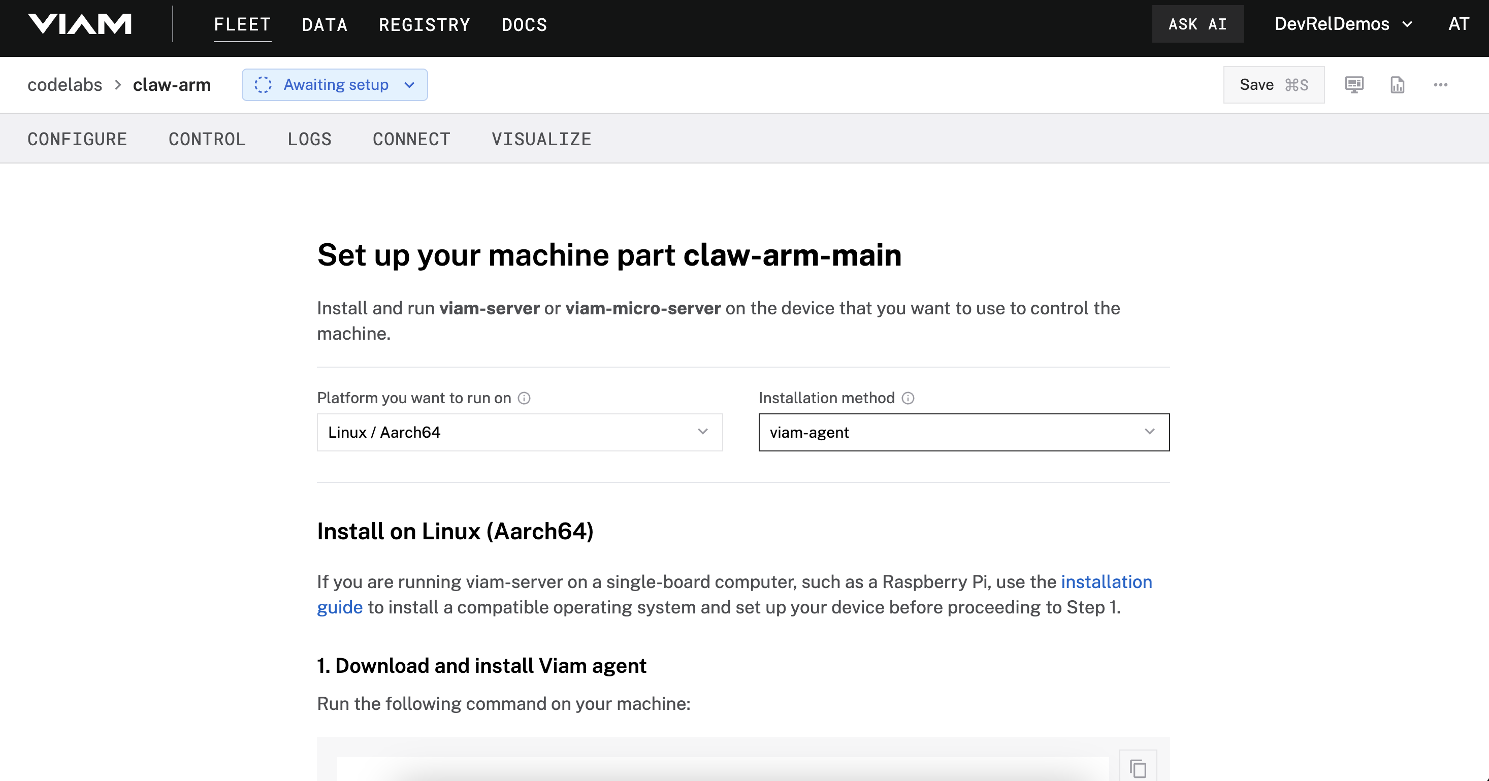
Task: Switch to the CONNECT tab
Action: click(x=411, y=139)
